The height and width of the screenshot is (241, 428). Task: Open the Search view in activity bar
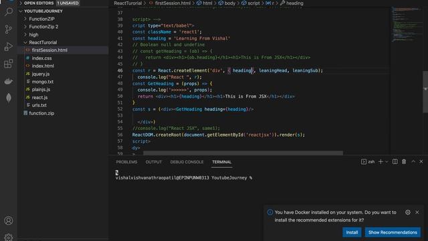9,12
